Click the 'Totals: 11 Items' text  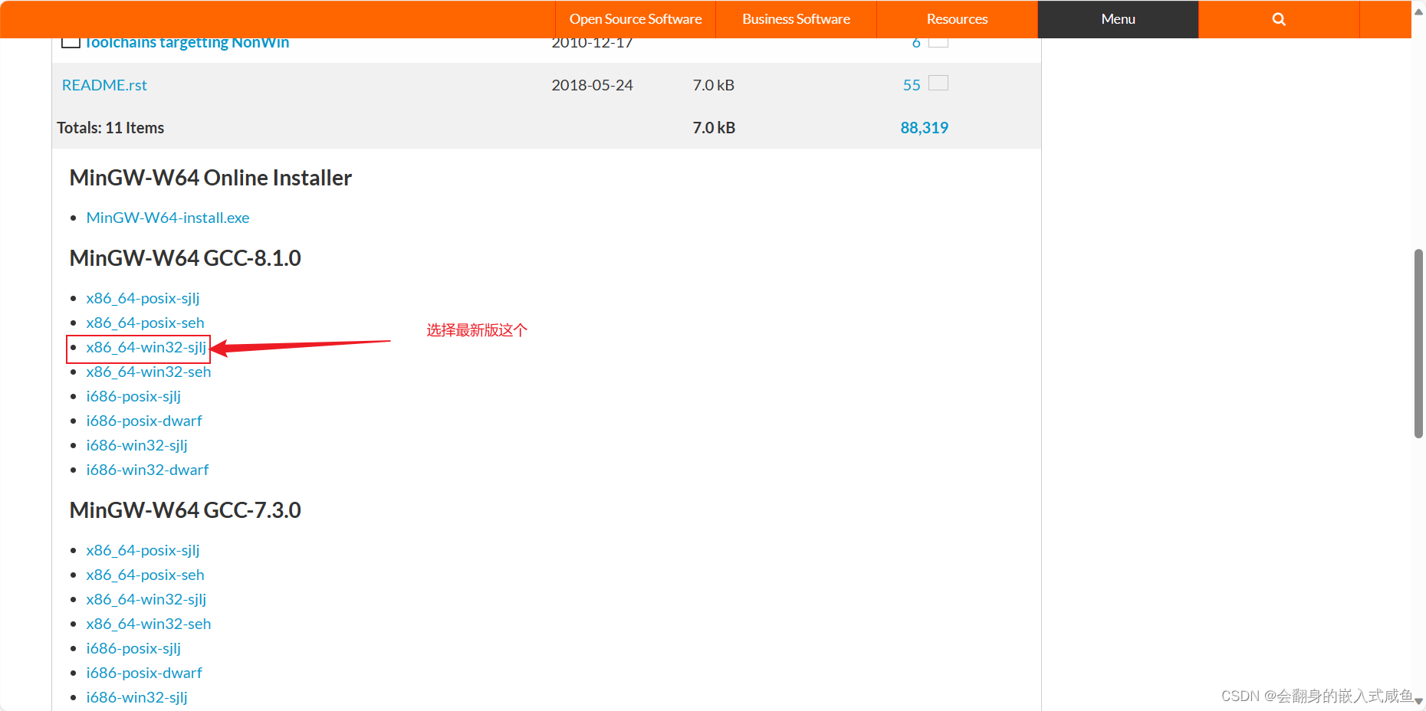click(x=110, y=128)
